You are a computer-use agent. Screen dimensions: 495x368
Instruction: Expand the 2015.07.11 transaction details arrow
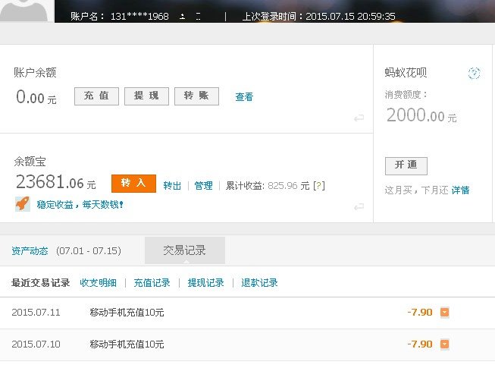click(x=444, y=312)
